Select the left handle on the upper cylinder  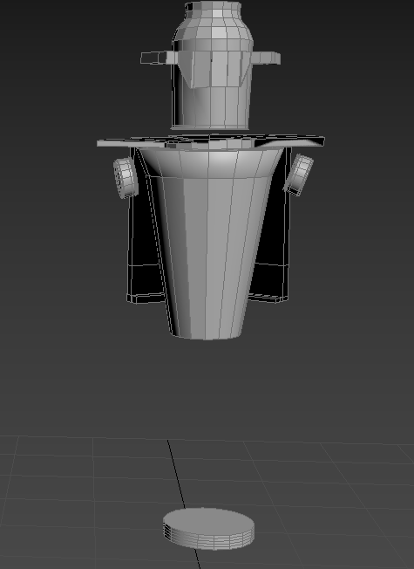click(159, 58)
